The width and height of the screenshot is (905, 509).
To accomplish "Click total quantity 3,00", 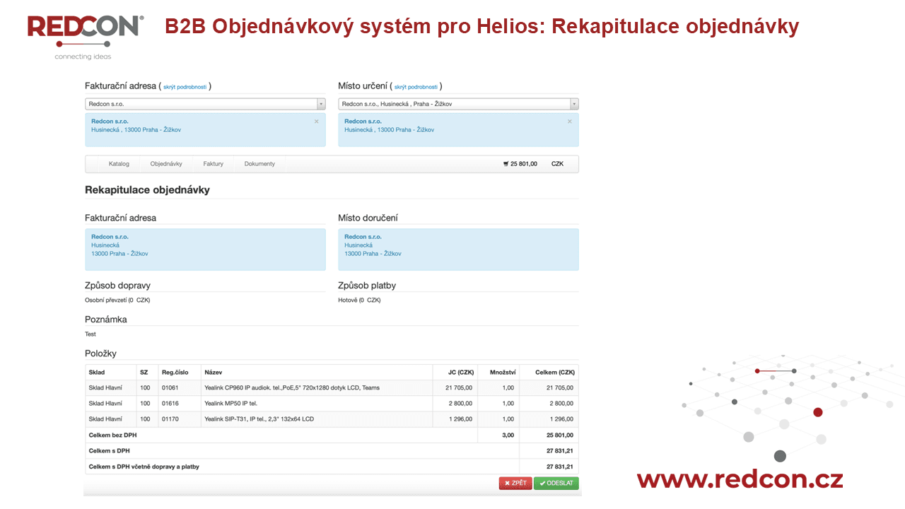I will (x=508, y=435).
